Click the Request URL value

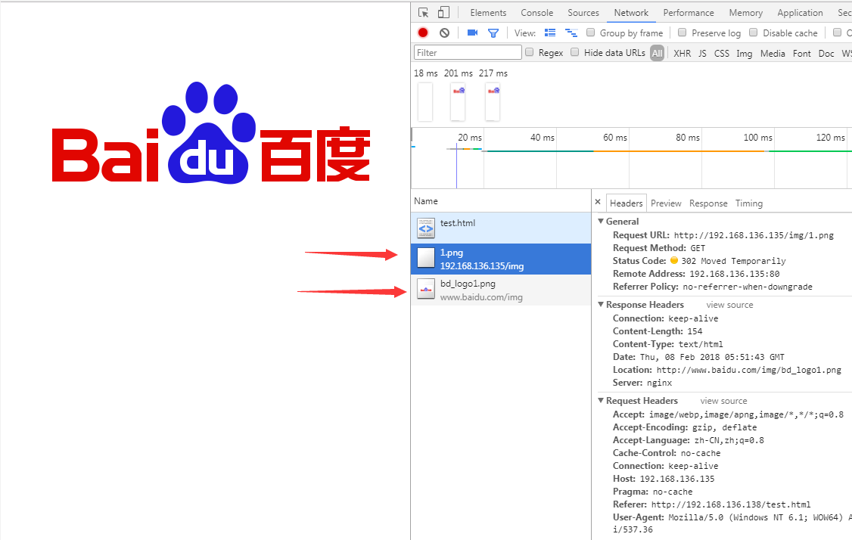pyautogui.click(x=754, y=235)
